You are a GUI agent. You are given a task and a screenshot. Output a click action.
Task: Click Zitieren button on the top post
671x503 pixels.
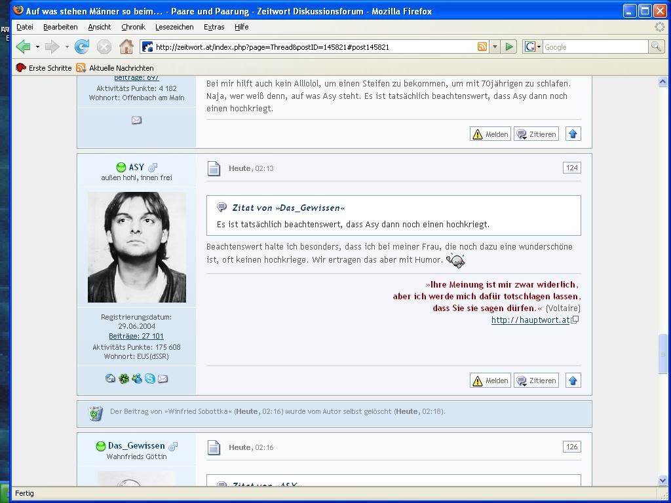[536, 134]
